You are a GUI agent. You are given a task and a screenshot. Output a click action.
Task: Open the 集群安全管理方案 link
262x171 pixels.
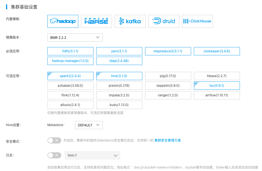tap(168, 140)
